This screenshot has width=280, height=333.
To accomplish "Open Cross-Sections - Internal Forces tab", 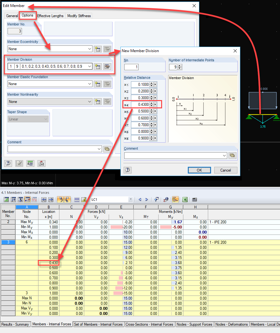I will (149, 324).
